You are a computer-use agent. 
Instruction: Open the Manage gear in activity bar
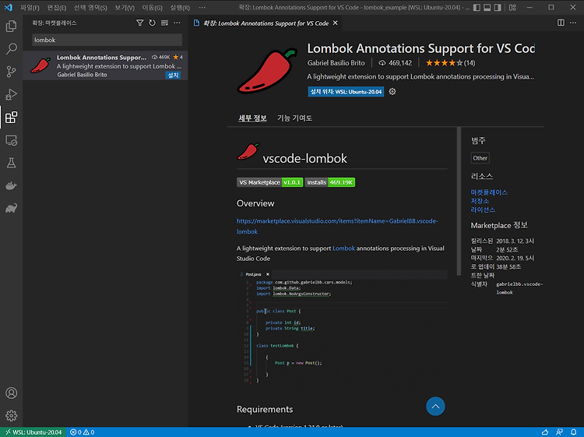(x=11, y=415)
